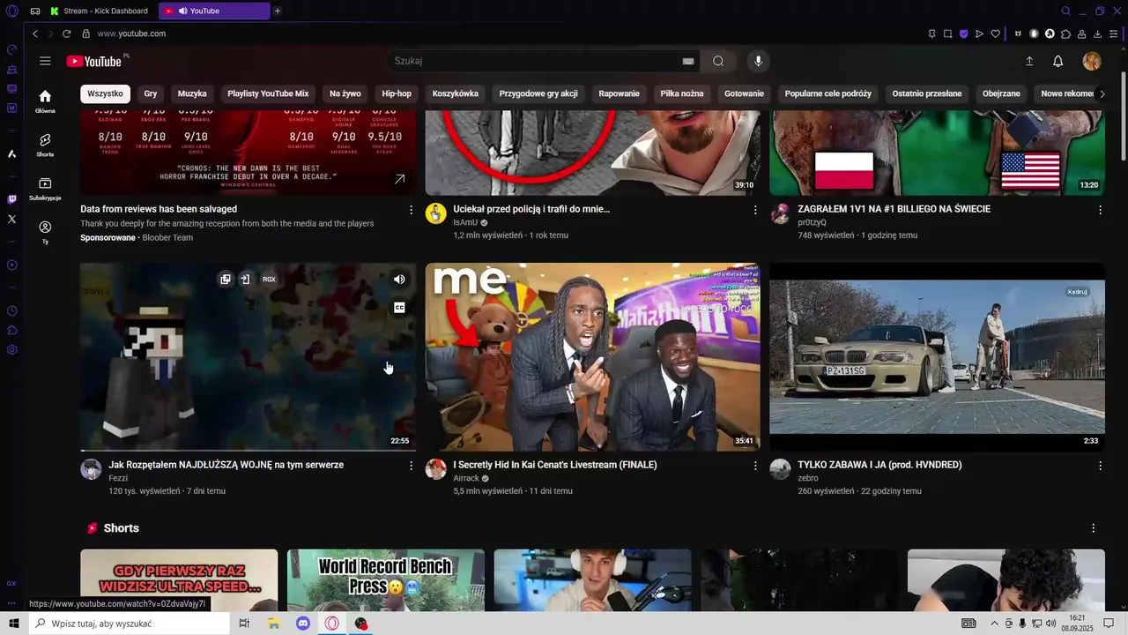
Task: Open a new browser tab with plus
Action: click(x=278, y=11)
